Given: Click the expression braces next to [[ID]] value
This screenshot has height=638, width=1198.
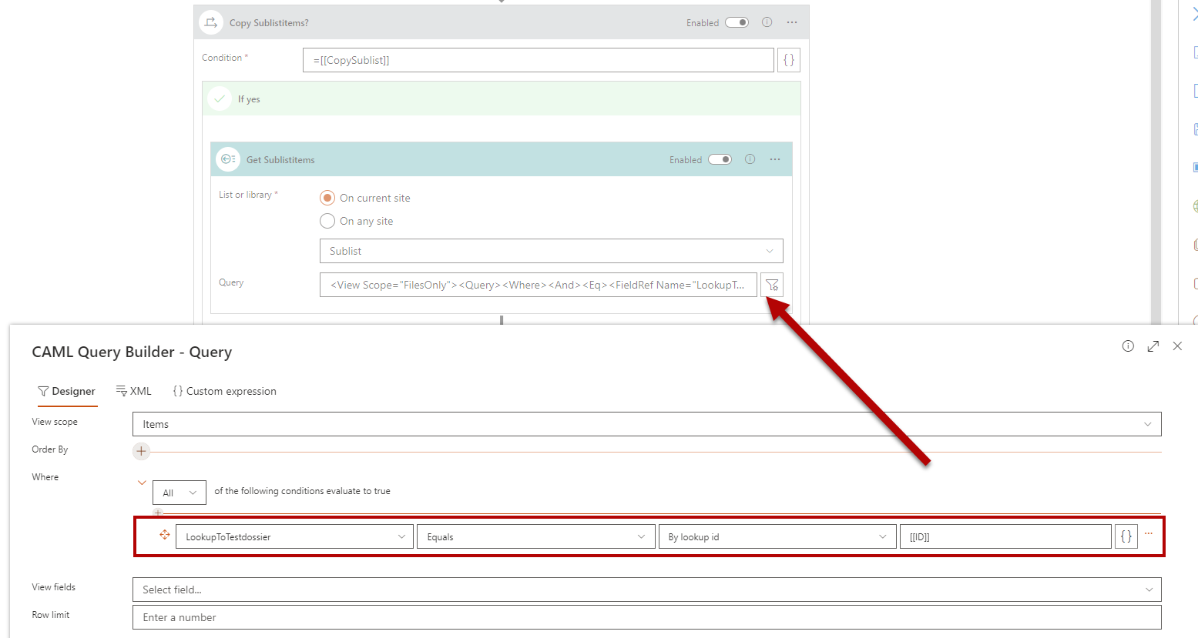Looking at the screenshot, I should [x=1126, y=536].
